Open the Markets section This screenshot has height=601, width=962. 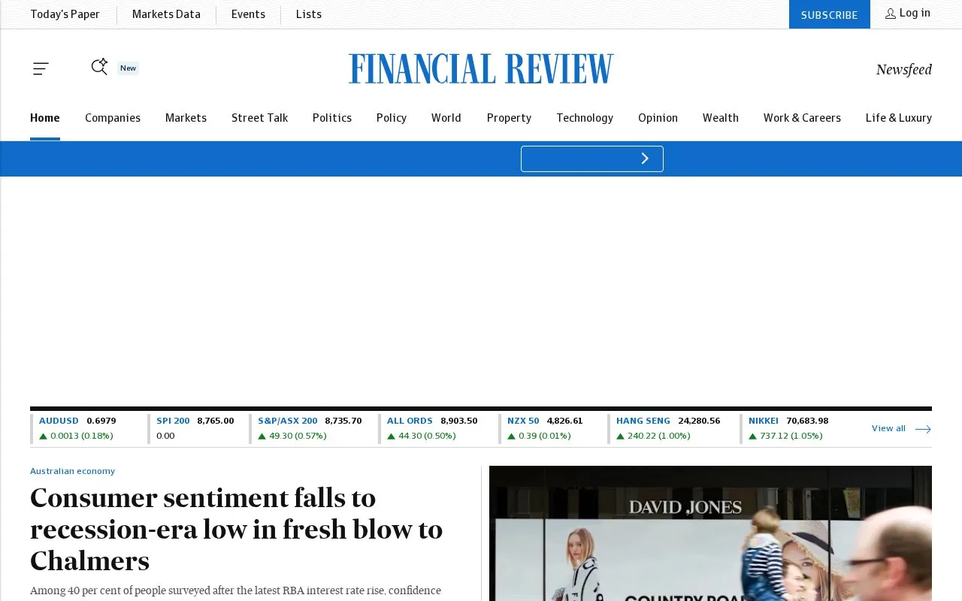point(186,118)
